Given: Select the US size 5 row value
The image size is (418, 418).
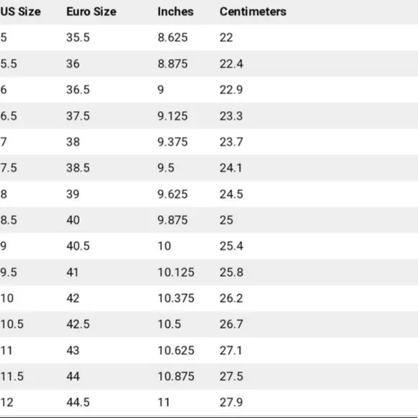Looking at the screenshot, I should pyautogui.click(x=4, y=37).
